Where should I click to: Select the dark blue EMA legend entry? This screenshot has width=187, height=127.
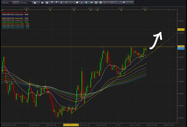pos(15,16)
